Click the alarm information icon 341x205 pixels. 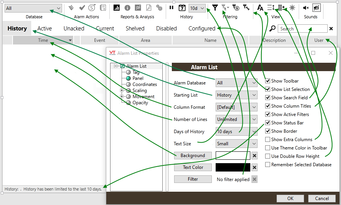pyautogui.click(x=127, y=8)
